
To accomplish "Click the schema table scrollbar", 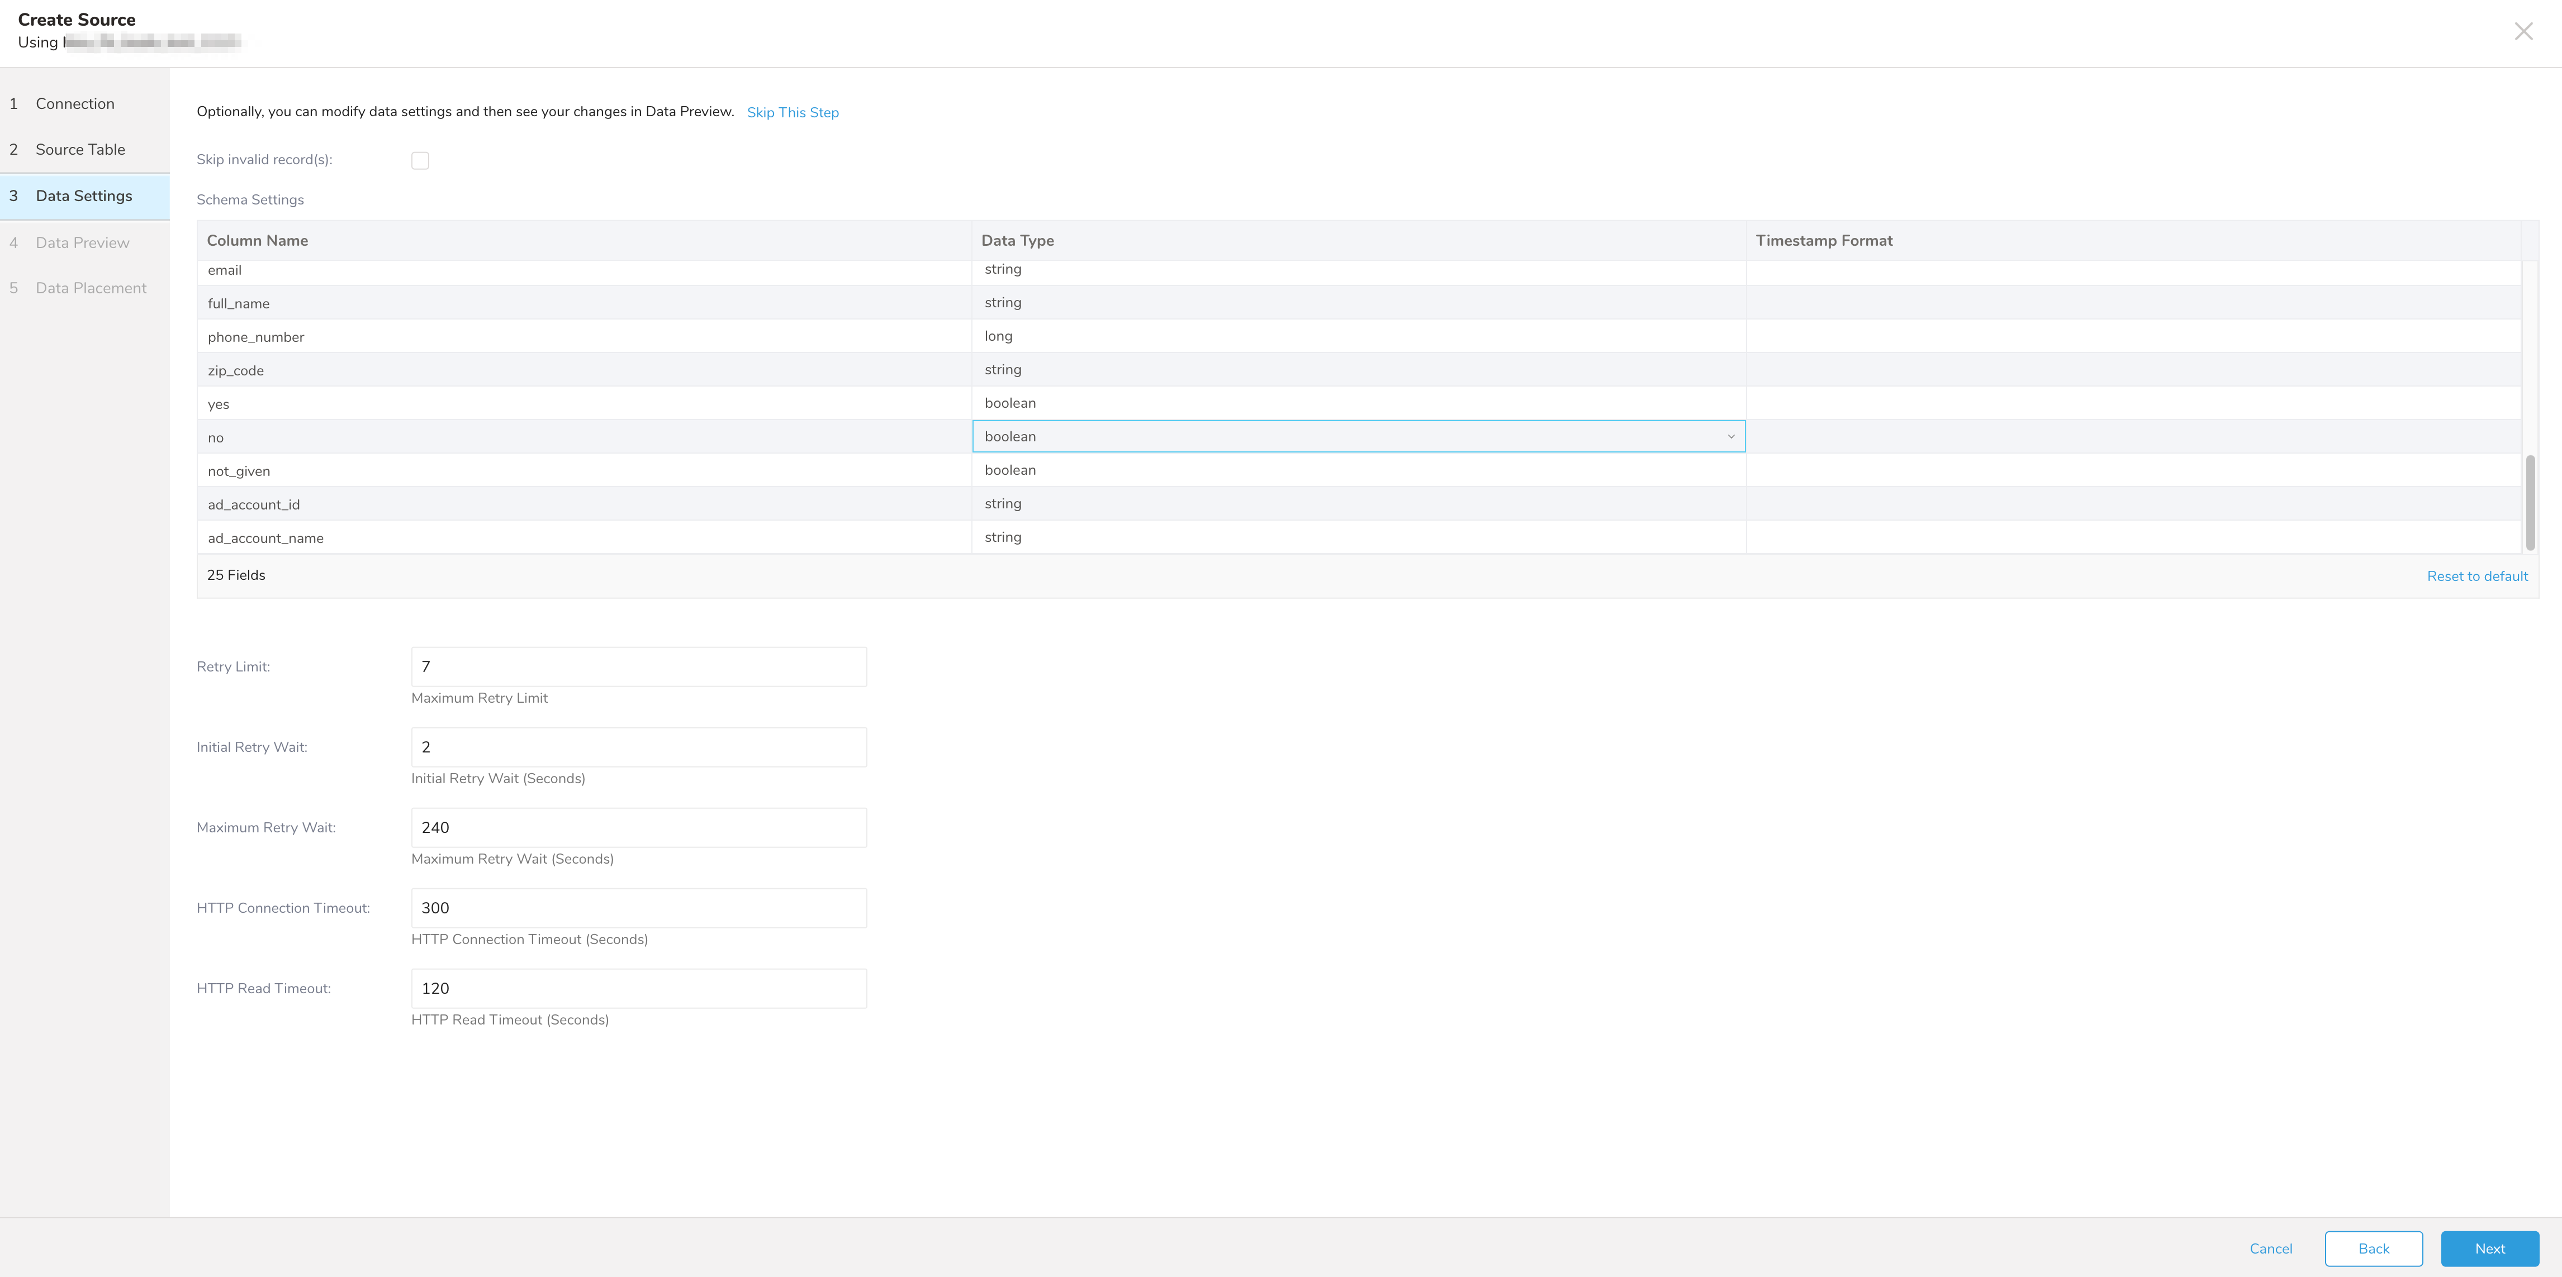I will click(2529, 502).
